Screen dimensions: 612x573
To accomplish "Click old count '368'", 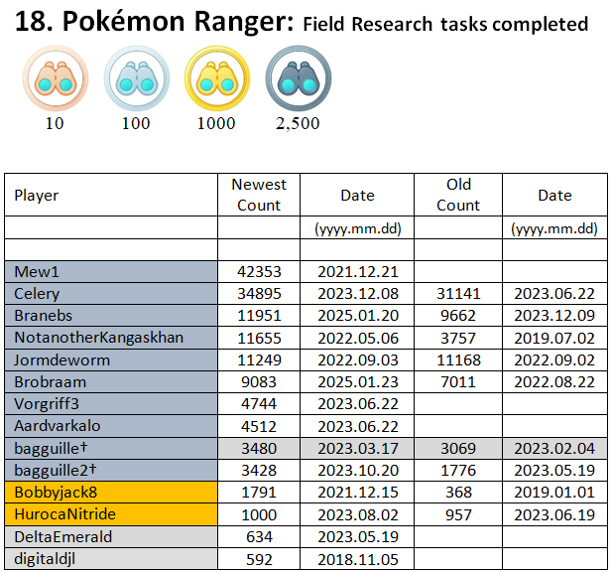I will click(458, 493).
